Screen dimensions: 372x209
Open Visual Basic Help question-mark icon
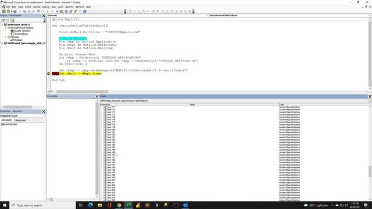(85, 12)
